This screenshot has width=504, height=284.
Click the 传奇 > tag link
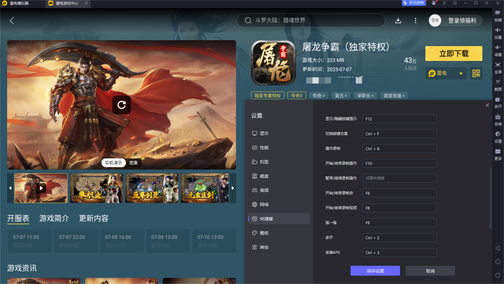(318, 96)
